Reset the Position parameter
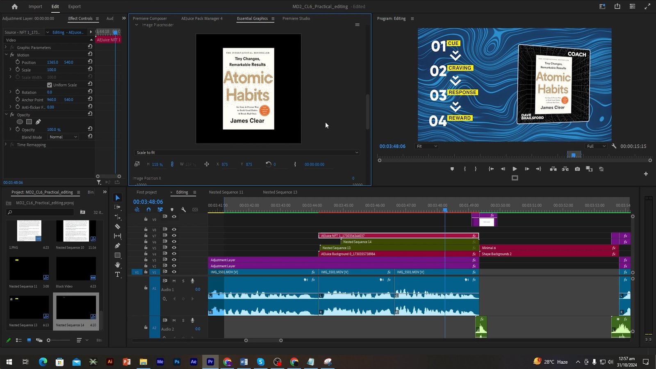This screenshot has width=656, height=369. tap(90, 61)
